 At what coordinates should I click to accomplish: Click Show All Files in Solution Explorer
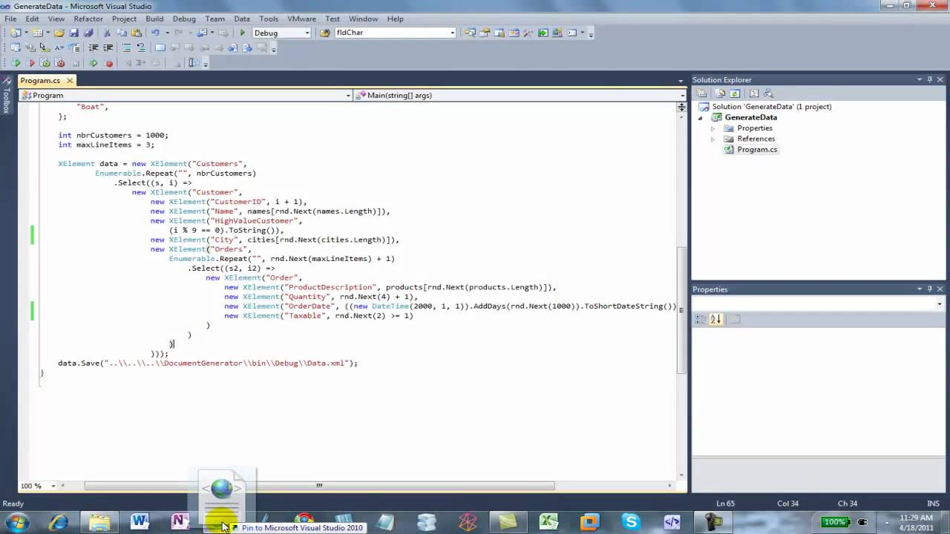[720, 93]
